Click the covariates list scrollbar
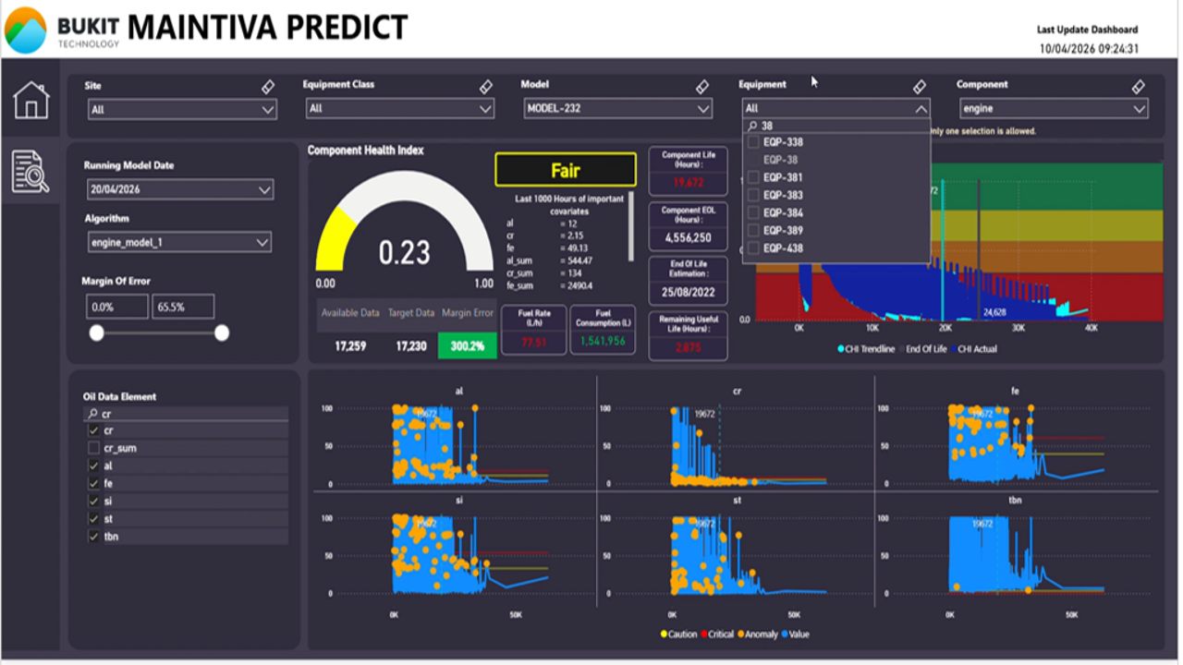 [x=632, y=226]
